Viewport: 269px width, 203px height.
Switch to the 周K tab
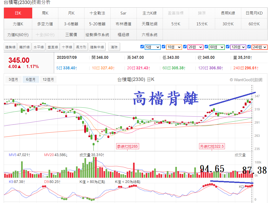[x=45, y=13]
